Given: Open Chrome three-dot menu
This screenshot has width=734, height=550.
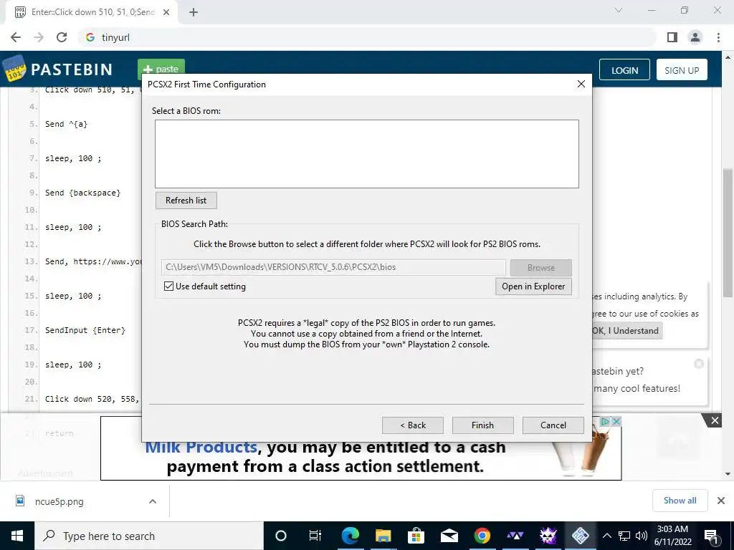Looking at the screenshot, I should coord(718,37).
